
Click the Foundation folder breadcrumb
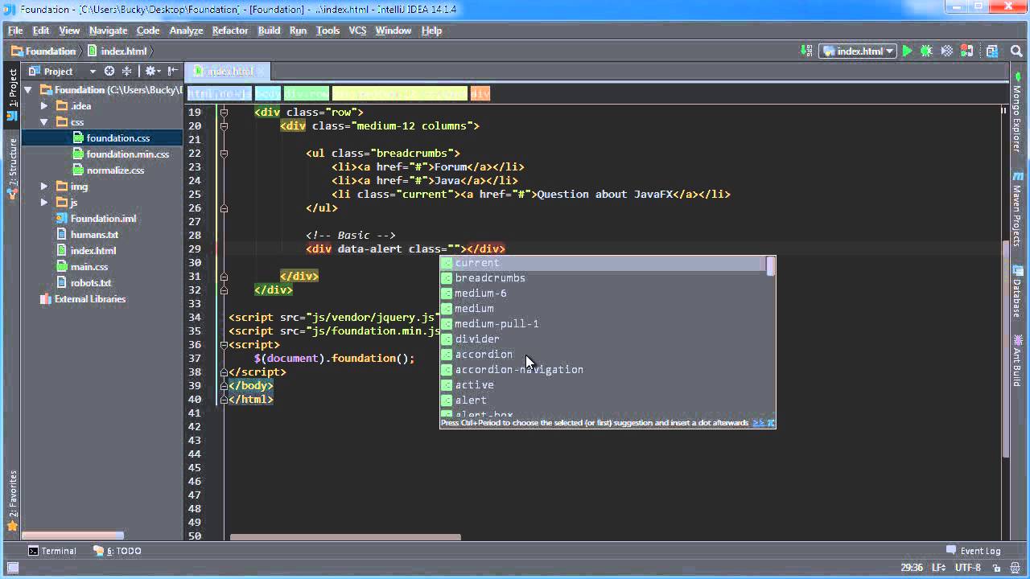44,51
